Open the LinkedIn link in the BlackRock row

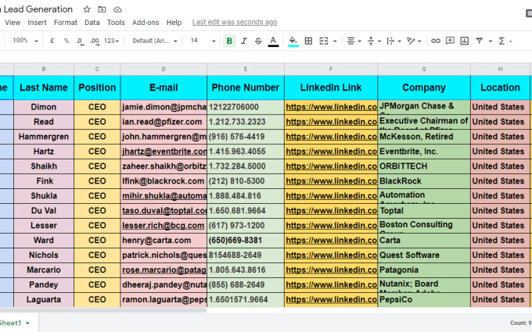pos(331,181)
